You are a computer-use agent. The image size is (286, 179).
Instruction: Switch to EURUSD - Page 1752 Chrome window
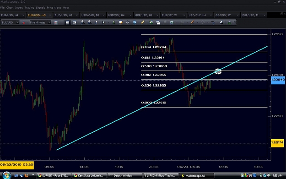pos(53,176)
